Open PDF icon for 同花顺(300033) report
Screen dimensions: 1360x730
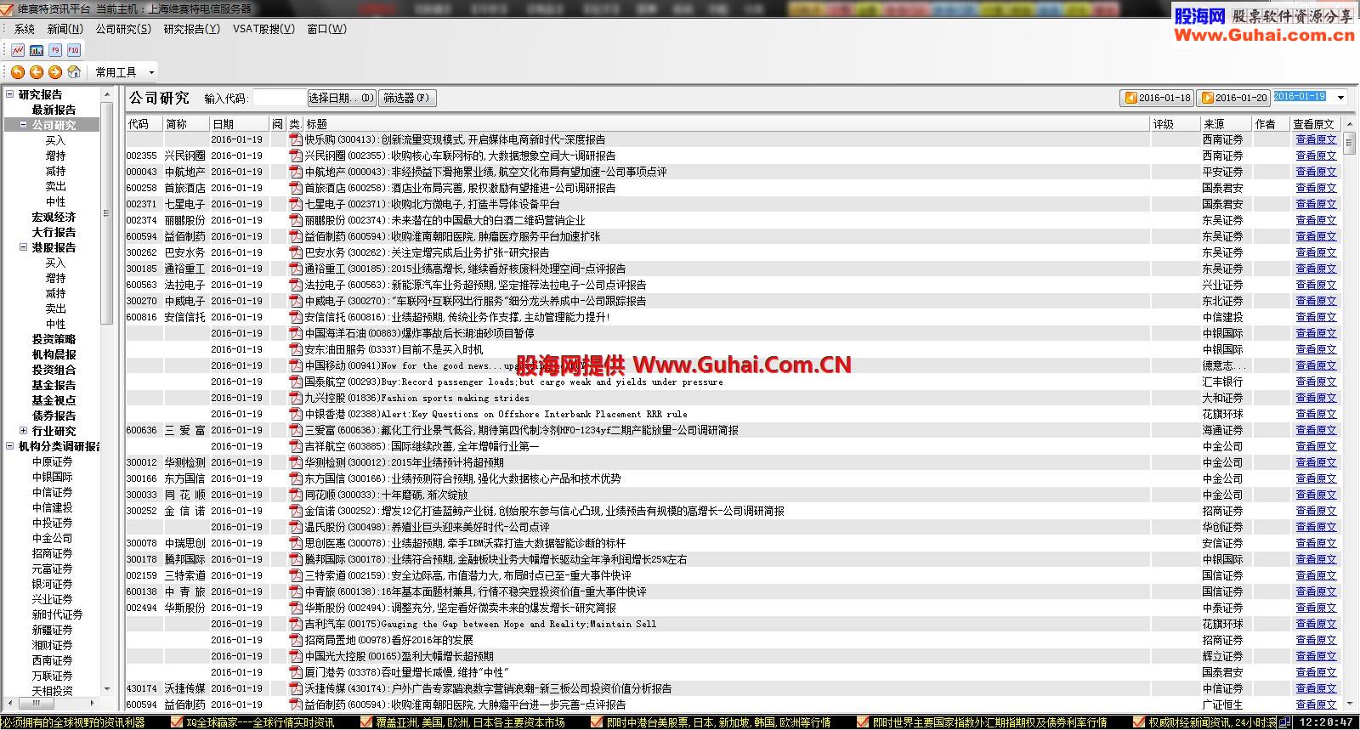[x=296, y=495]
